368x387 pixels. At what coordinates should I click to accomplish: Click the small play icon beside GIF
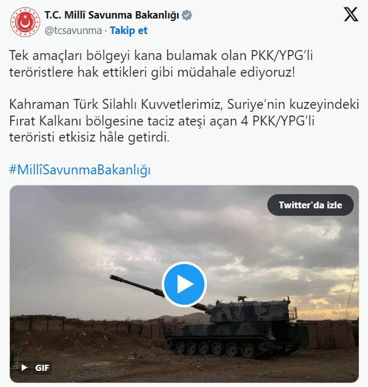click(24, 368)
